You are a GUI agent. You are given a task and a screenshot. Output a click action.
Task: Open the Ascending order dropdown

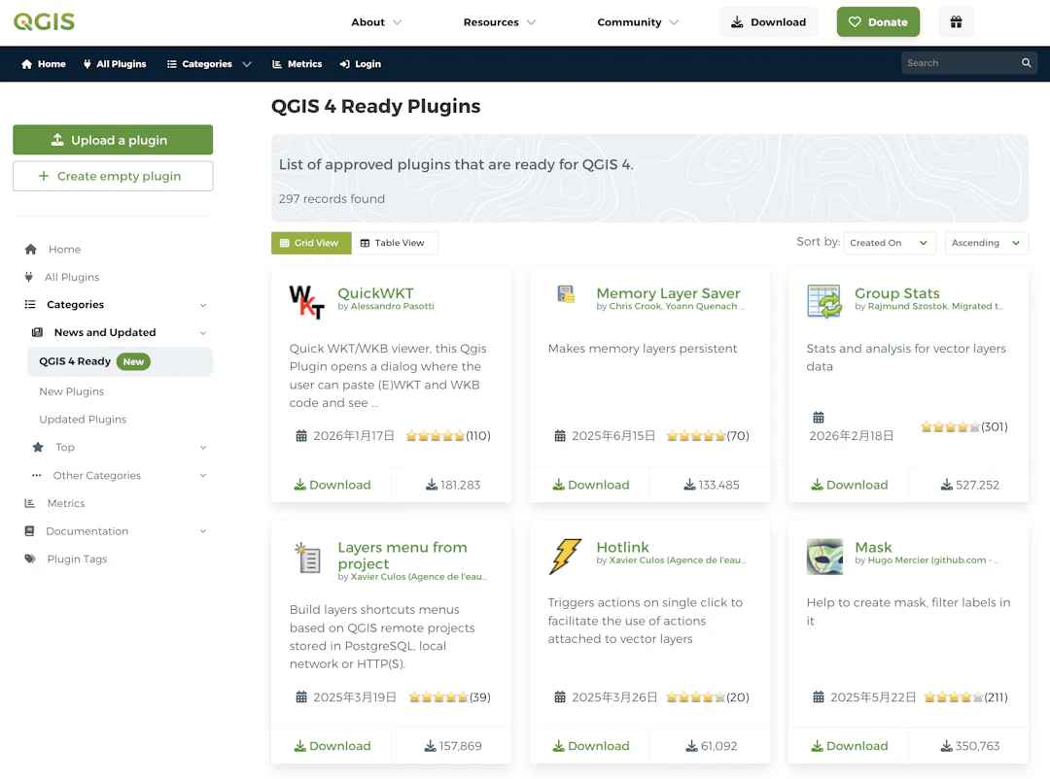986,243
